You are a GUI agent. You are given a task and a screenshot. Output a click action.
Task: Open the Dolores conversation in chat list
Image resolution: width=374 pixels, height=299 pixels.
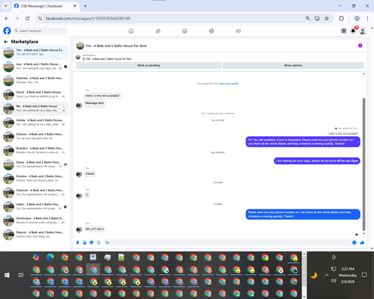point(35,136)
